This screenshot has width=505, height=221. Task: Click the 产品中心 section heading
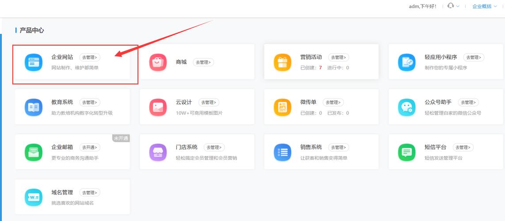click(31, 30)
